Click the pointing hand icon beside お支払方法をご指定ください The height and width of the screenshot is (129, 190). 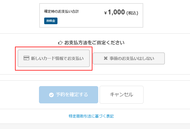(60, 43)
